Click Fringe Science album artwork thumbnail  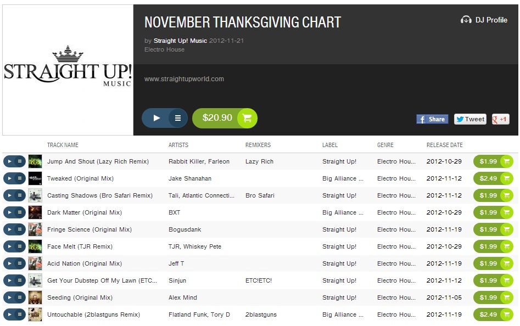pos(35,229)
